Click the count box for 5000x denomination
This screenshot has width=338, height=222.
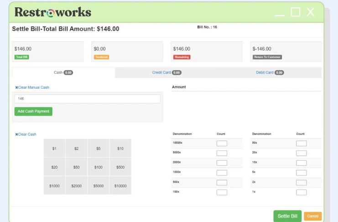(222, 153)
